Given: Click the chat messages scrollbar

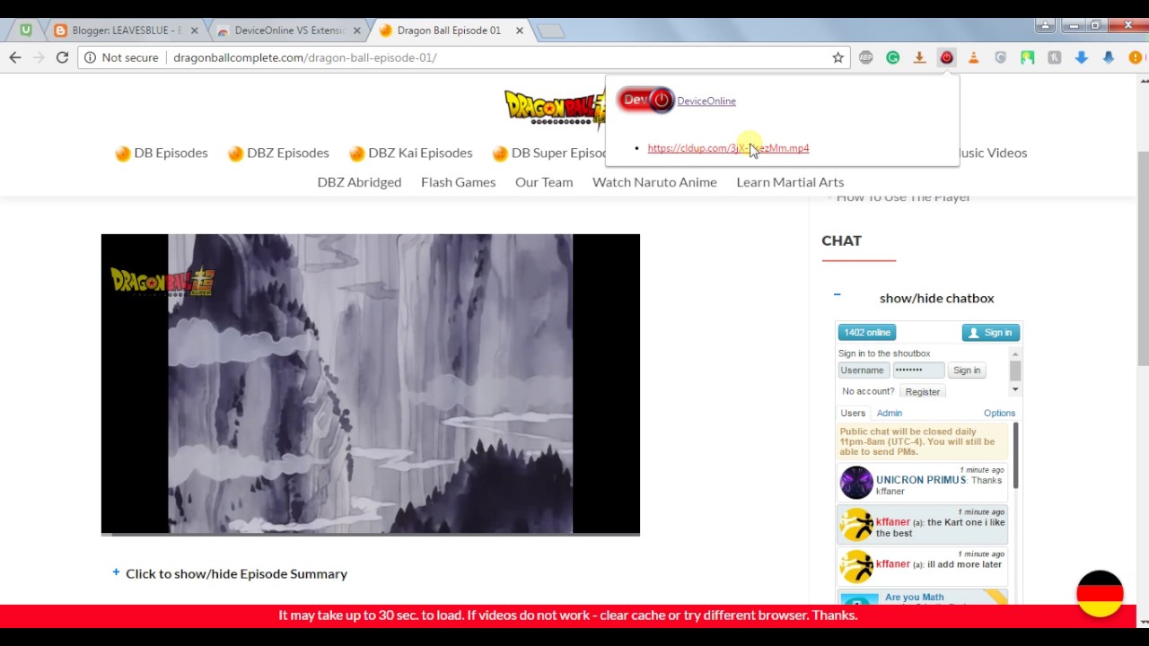Looking at the screenshot, I should pyautogui.click(x=1015, y=456).
